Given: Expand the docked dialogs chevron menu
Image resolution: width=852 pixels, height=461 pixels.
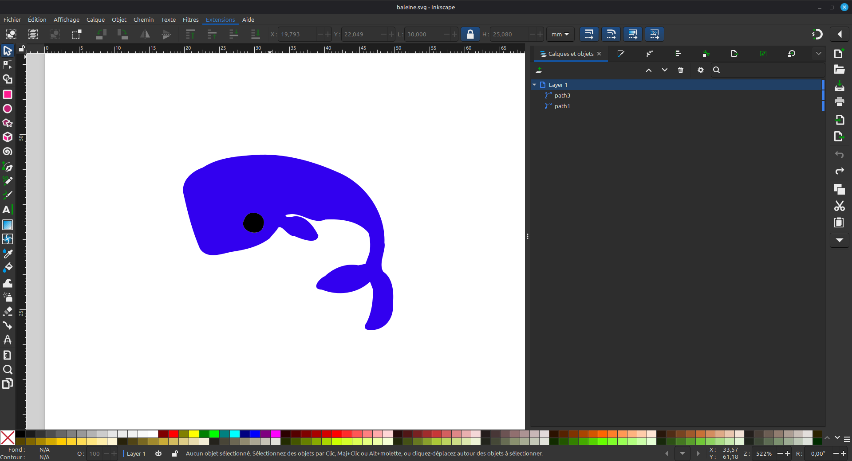Looking at the screenshot, I should pos(818,54).
